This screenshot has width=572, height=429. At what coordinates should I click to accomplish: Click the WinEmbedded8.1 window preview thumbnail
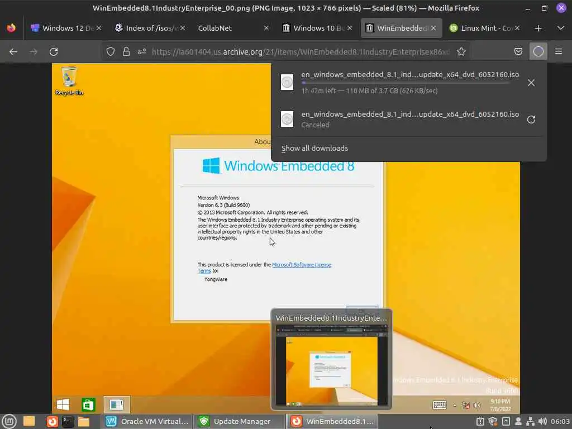pos(332,365)
